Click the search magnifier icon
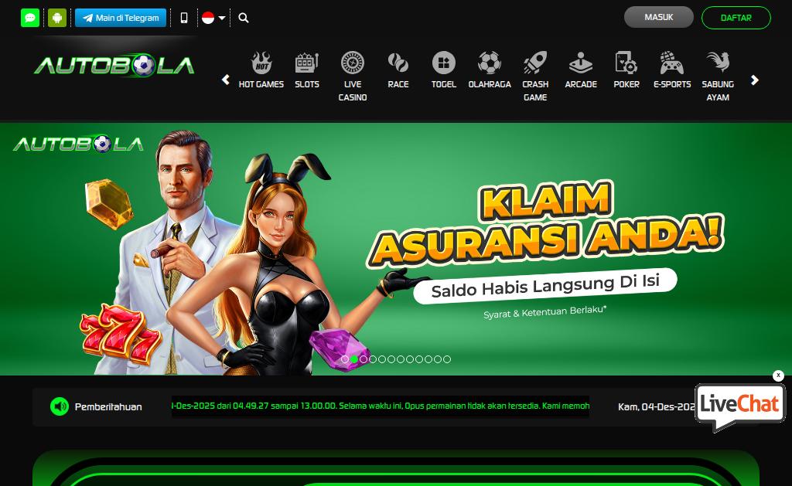 (x=244, y=18)
